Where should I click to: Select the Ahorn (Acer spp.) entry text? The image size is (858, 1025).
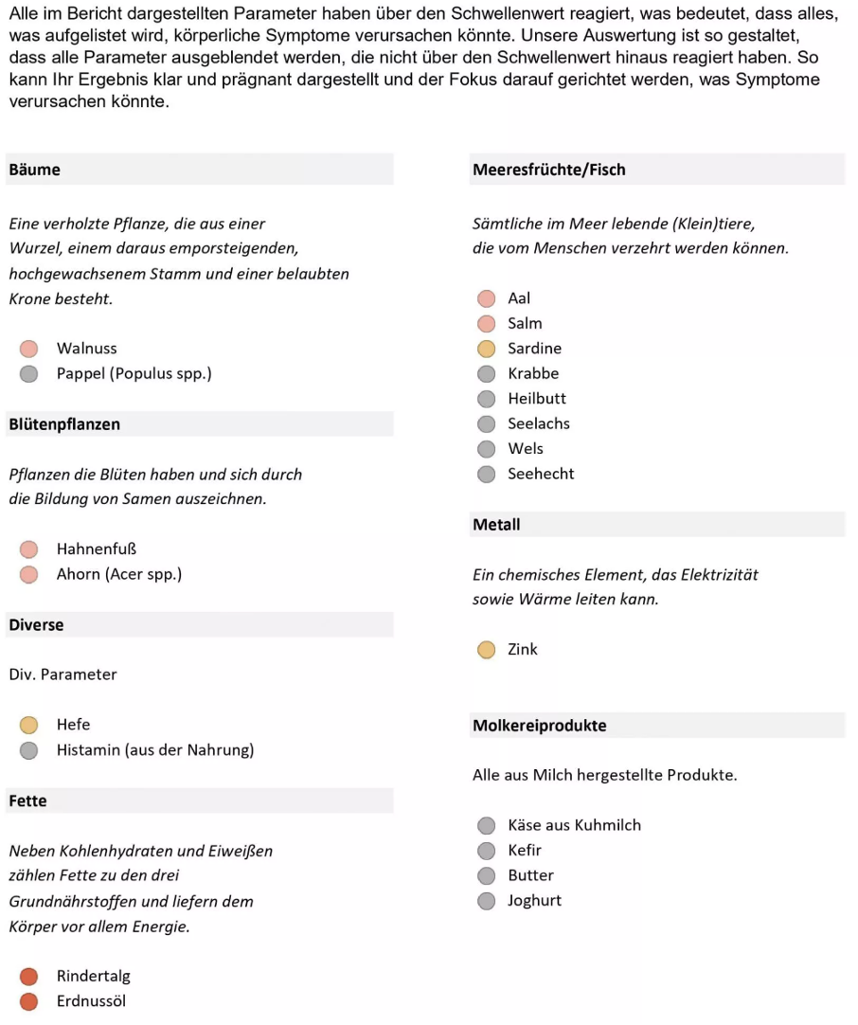pyautogui.click(x=119, y=574)
